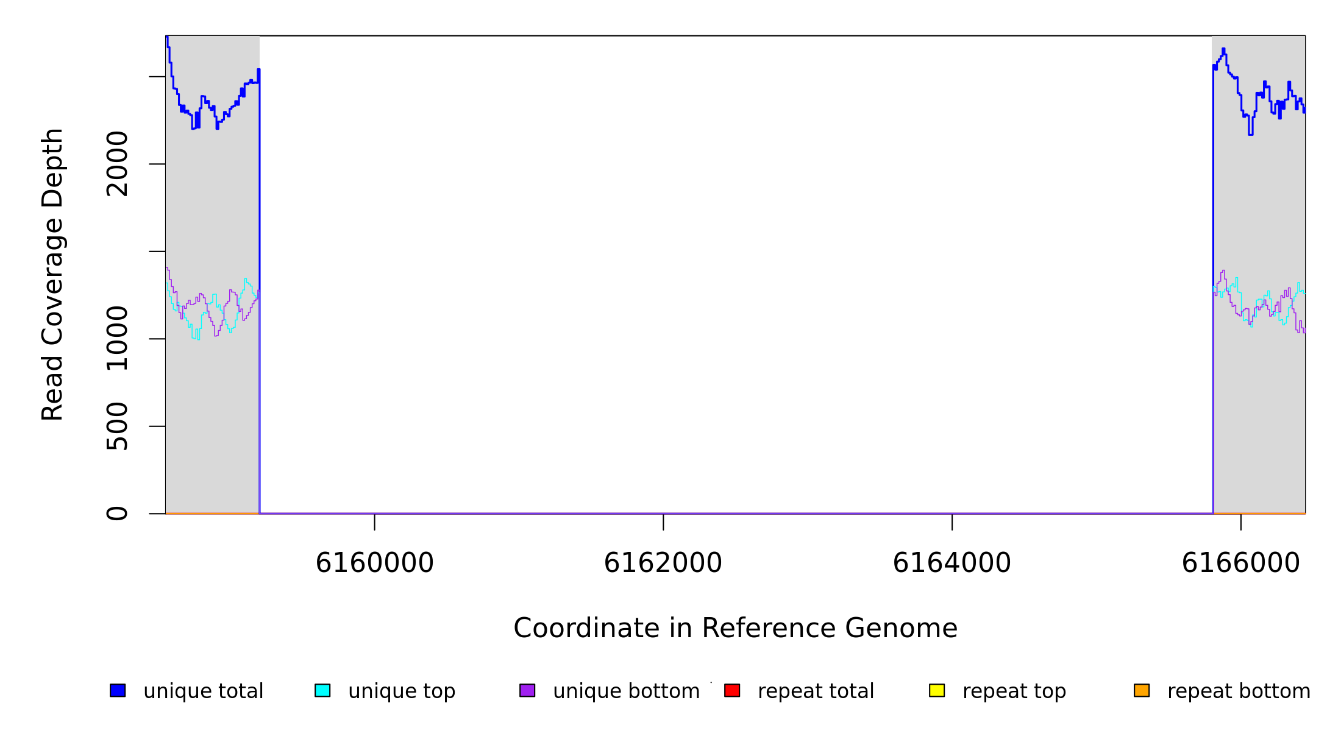Click the orange "repeat bottom" legend swatch
Image resolution: width=1341 pixels, height=731 pixels.
[x=1142, y=690]
